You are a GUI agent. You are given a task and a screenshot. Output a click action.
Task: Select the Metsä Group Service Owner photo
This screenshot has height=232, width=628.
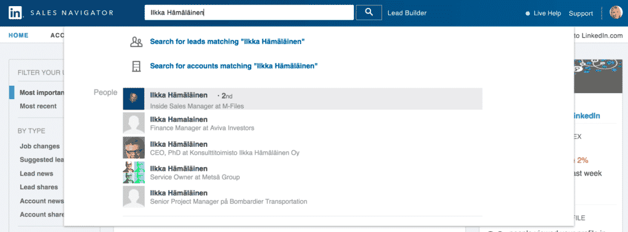[x=133, y=172]
